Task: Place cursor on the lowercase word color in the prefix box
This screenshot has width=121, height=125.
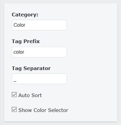Action: coord(19,52)
